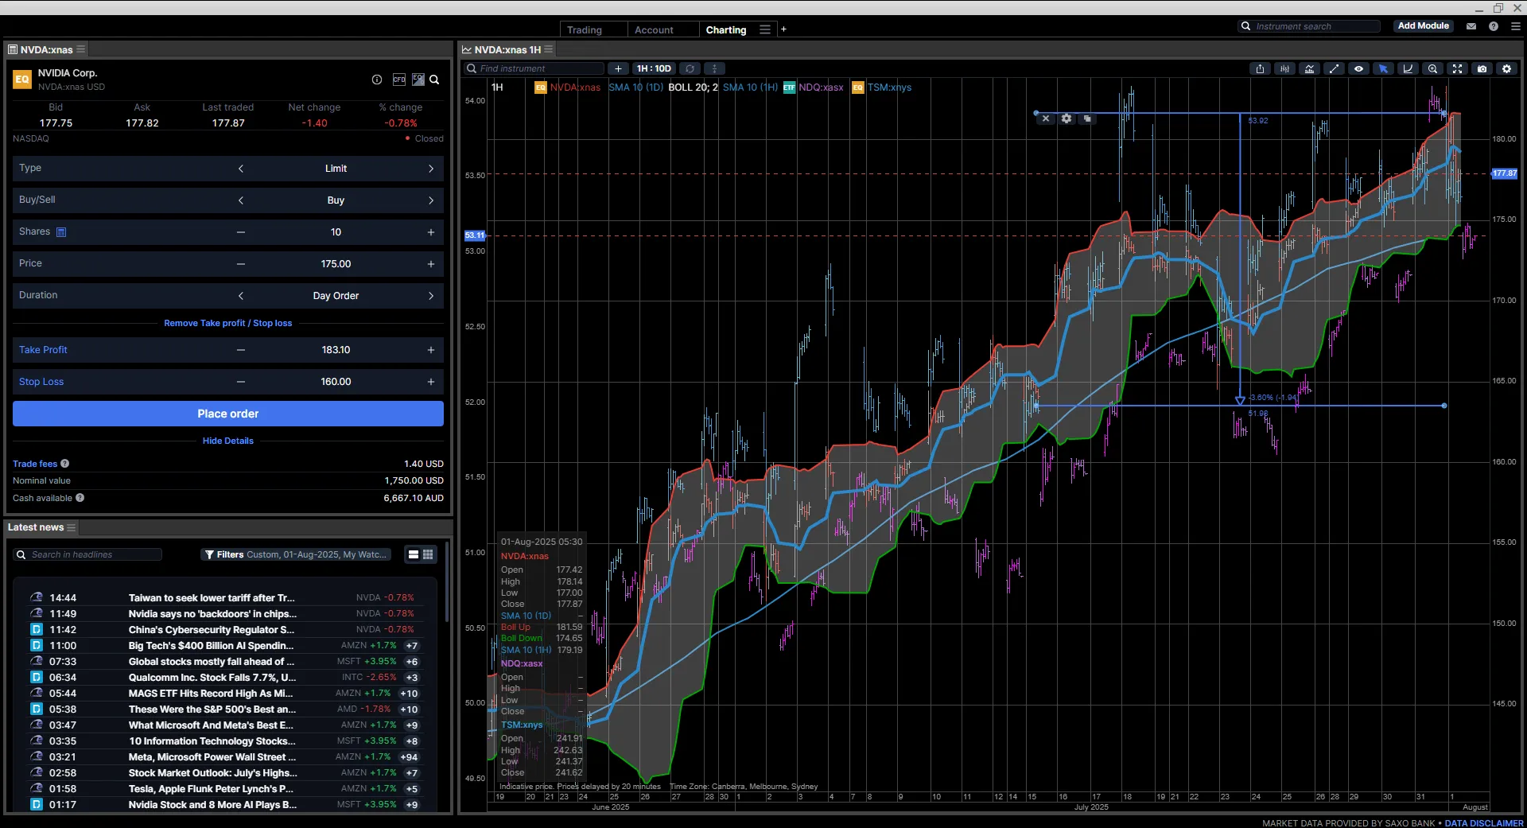Open share/export chart icon in chart toolbar

point(1260,69)
